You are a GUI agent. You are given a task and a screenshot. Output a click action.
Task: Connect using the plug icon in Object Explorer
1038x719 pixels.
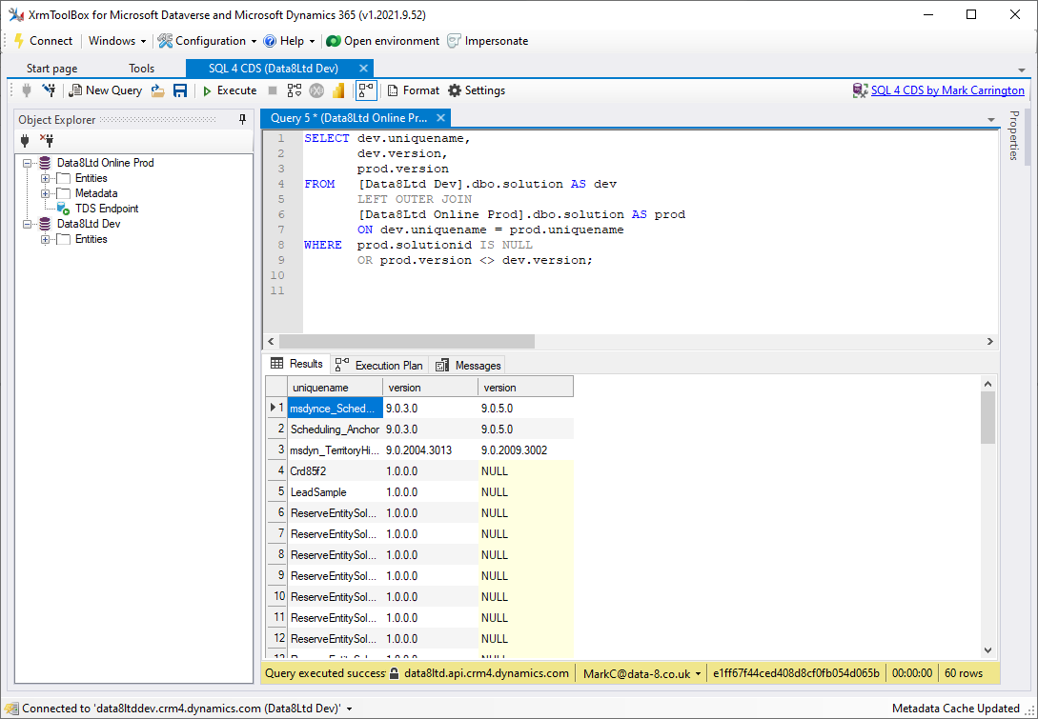[26, 140]
